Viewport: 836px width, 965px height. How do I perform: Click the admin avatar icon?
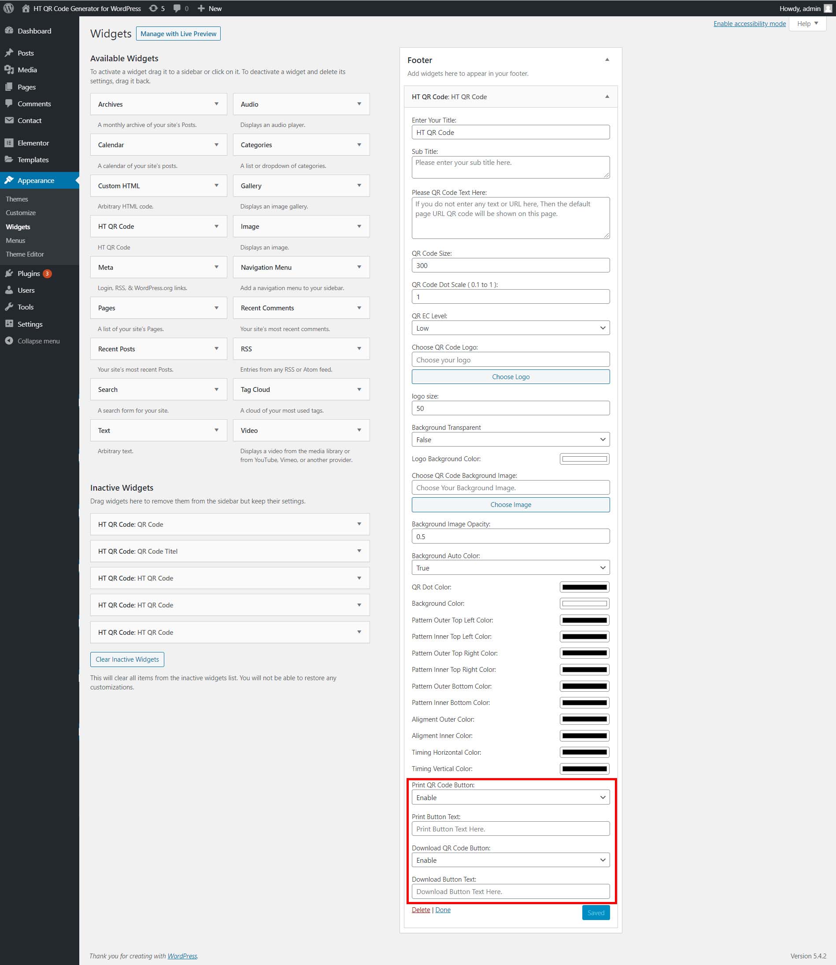tap(828, 8)
